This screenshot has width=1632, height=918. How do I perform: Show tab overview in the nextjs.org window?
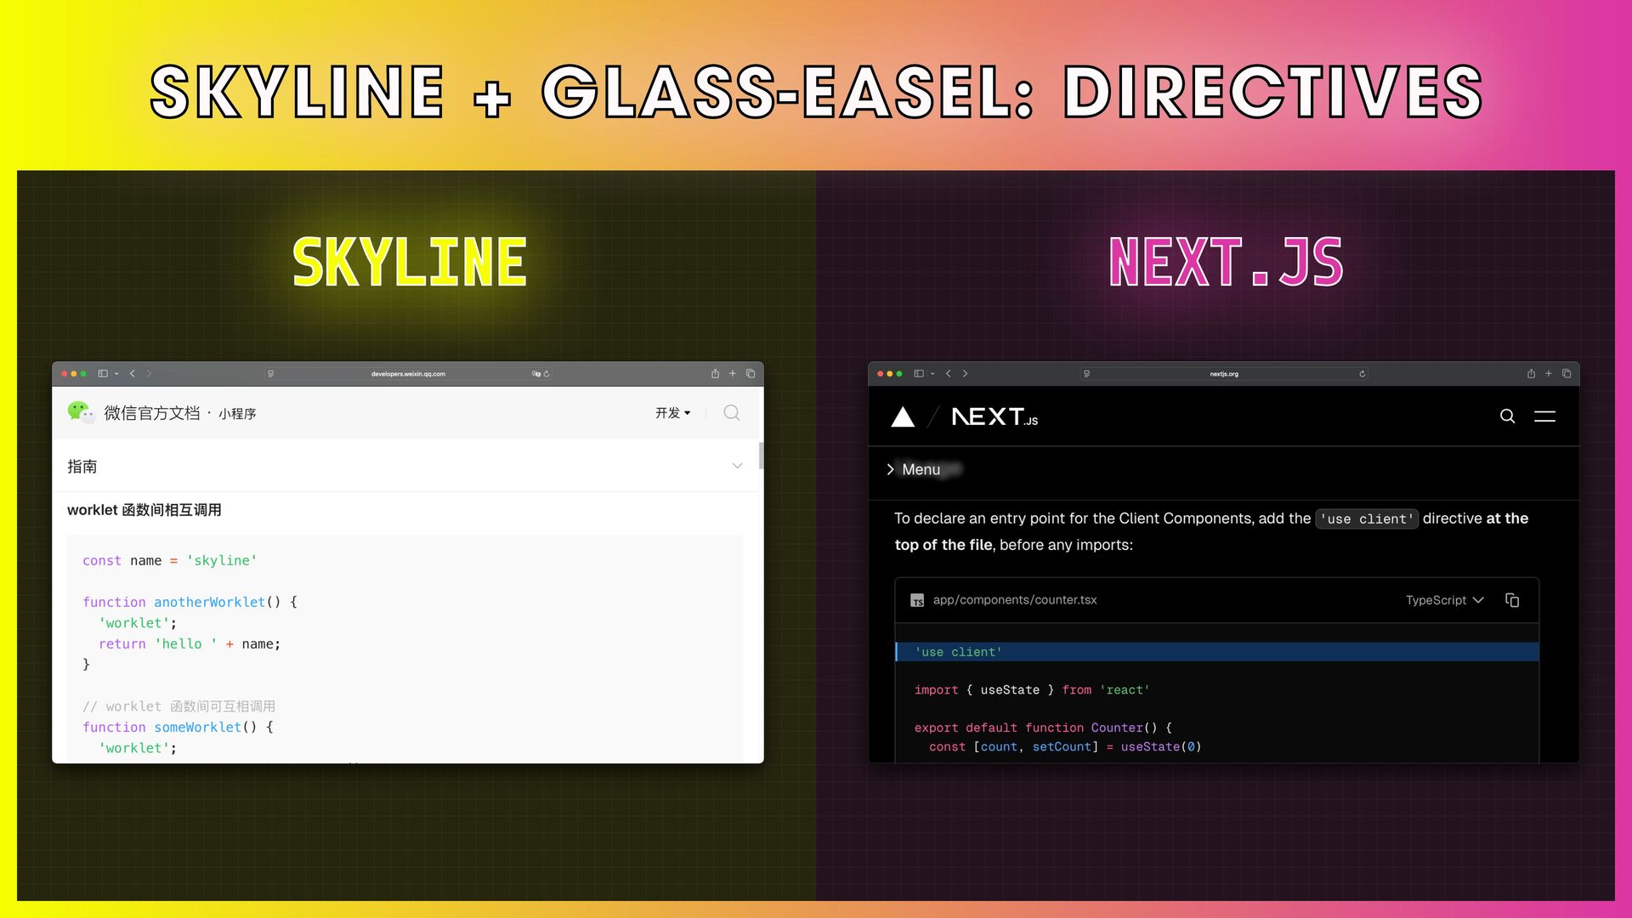pyautogui.click(x=1567, y=373)
